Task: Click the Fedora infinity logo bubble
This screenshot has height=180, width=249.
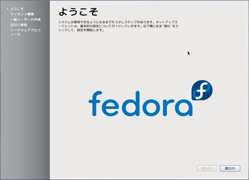Action: [202, 90]
